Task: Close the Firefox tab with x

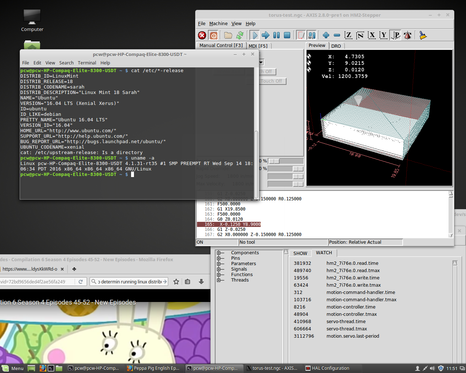Action: point(62,269)
